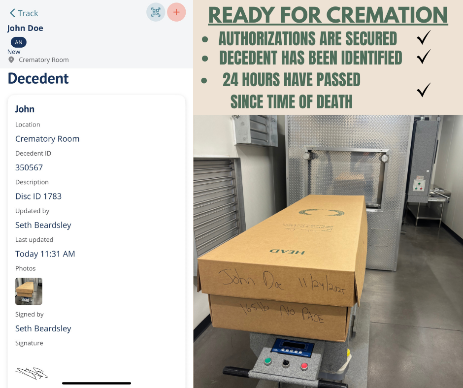Tap the Decedent ID 350567
The width and height of the screenshot is (463, 388).
click(29, 167)
